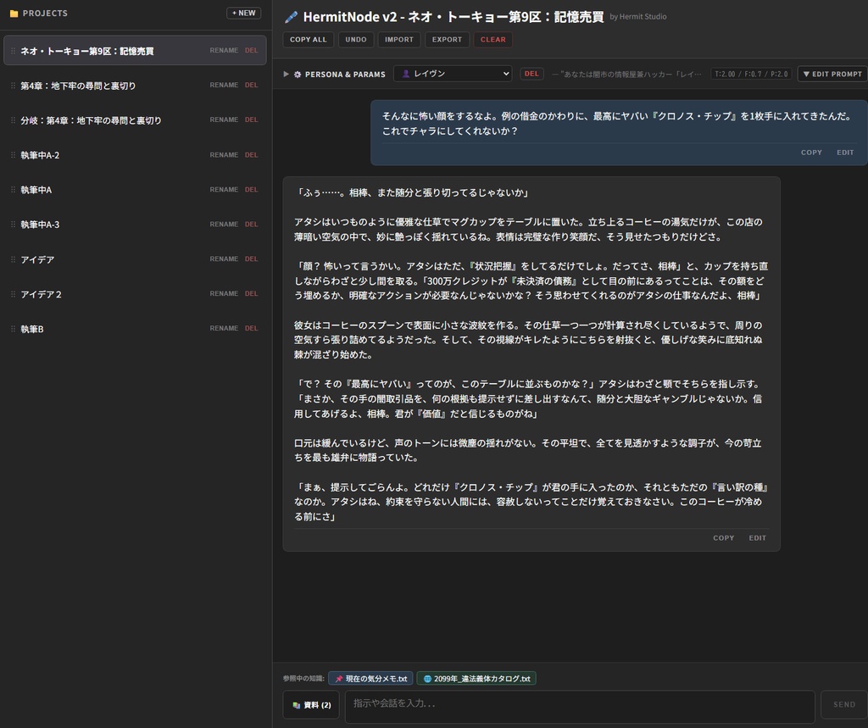The image size is (868, 728).
Task: Edit the user message bubble
Action: coord(845,153)
